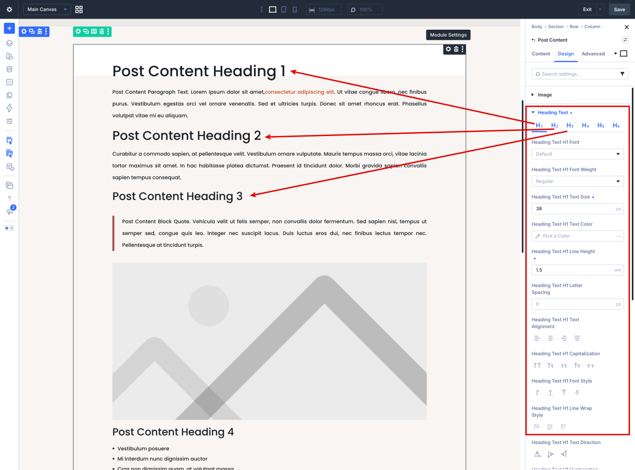Click the megaphone notifications icon with badge
This screenshot has height=470, width=635.
click(9, 212)
